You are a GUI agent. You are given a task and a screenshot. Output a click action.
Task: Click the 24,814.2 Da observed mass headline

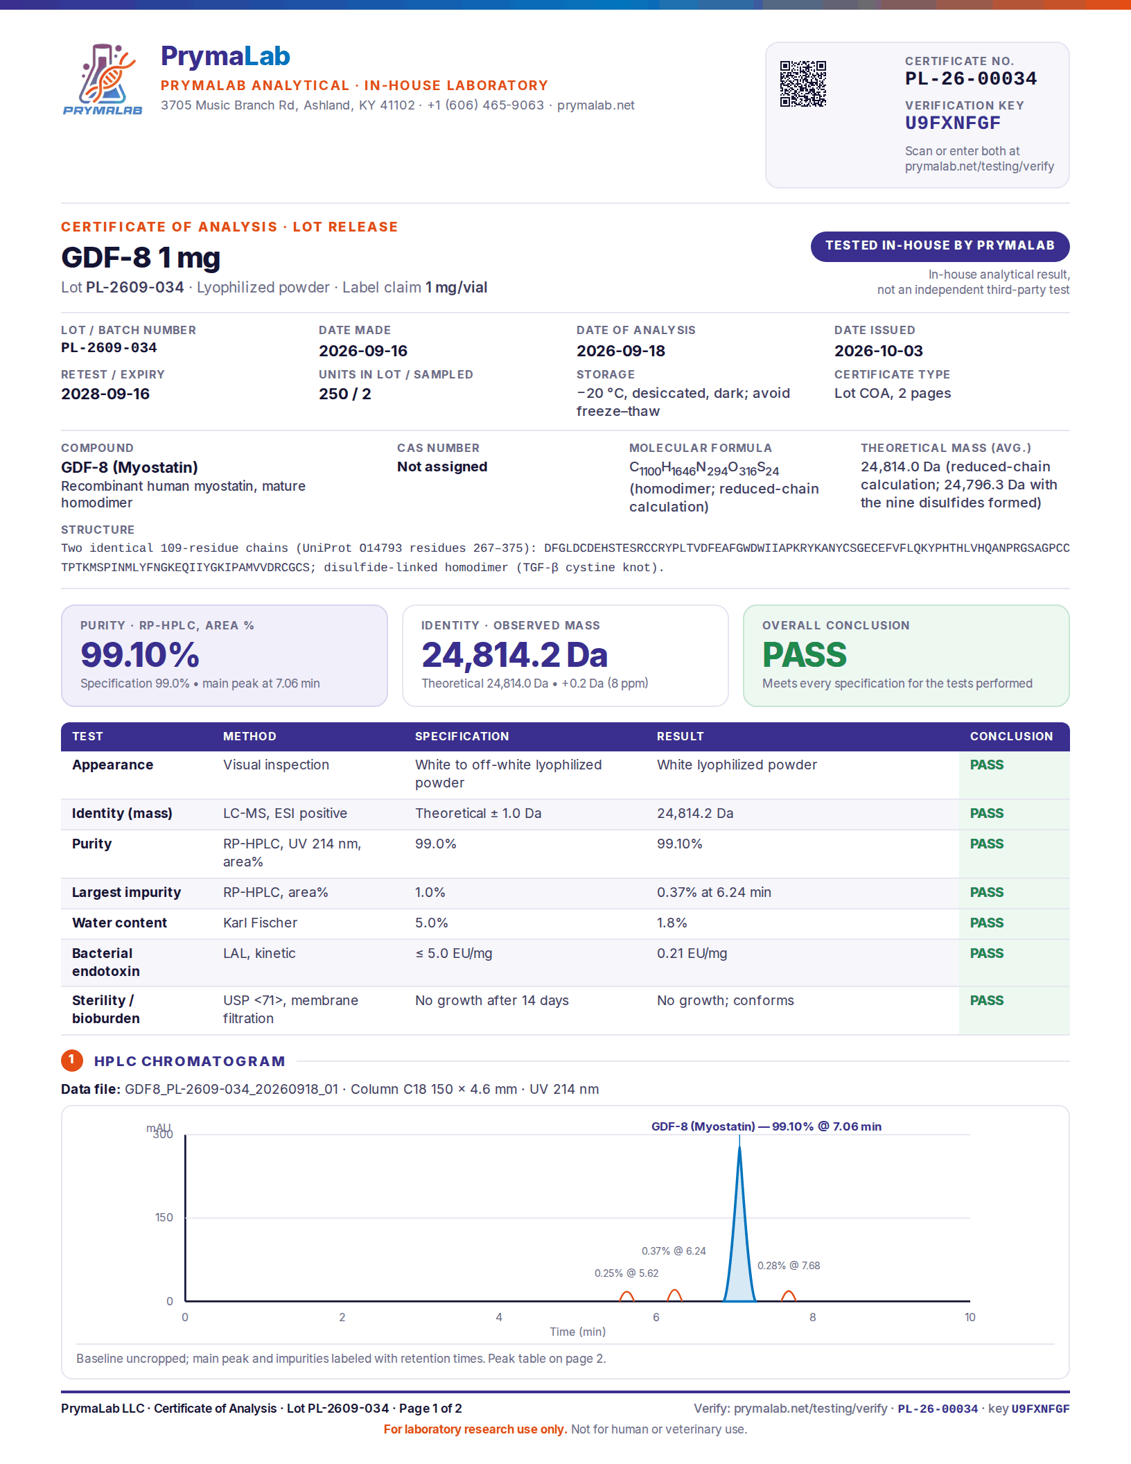[515, 655]
